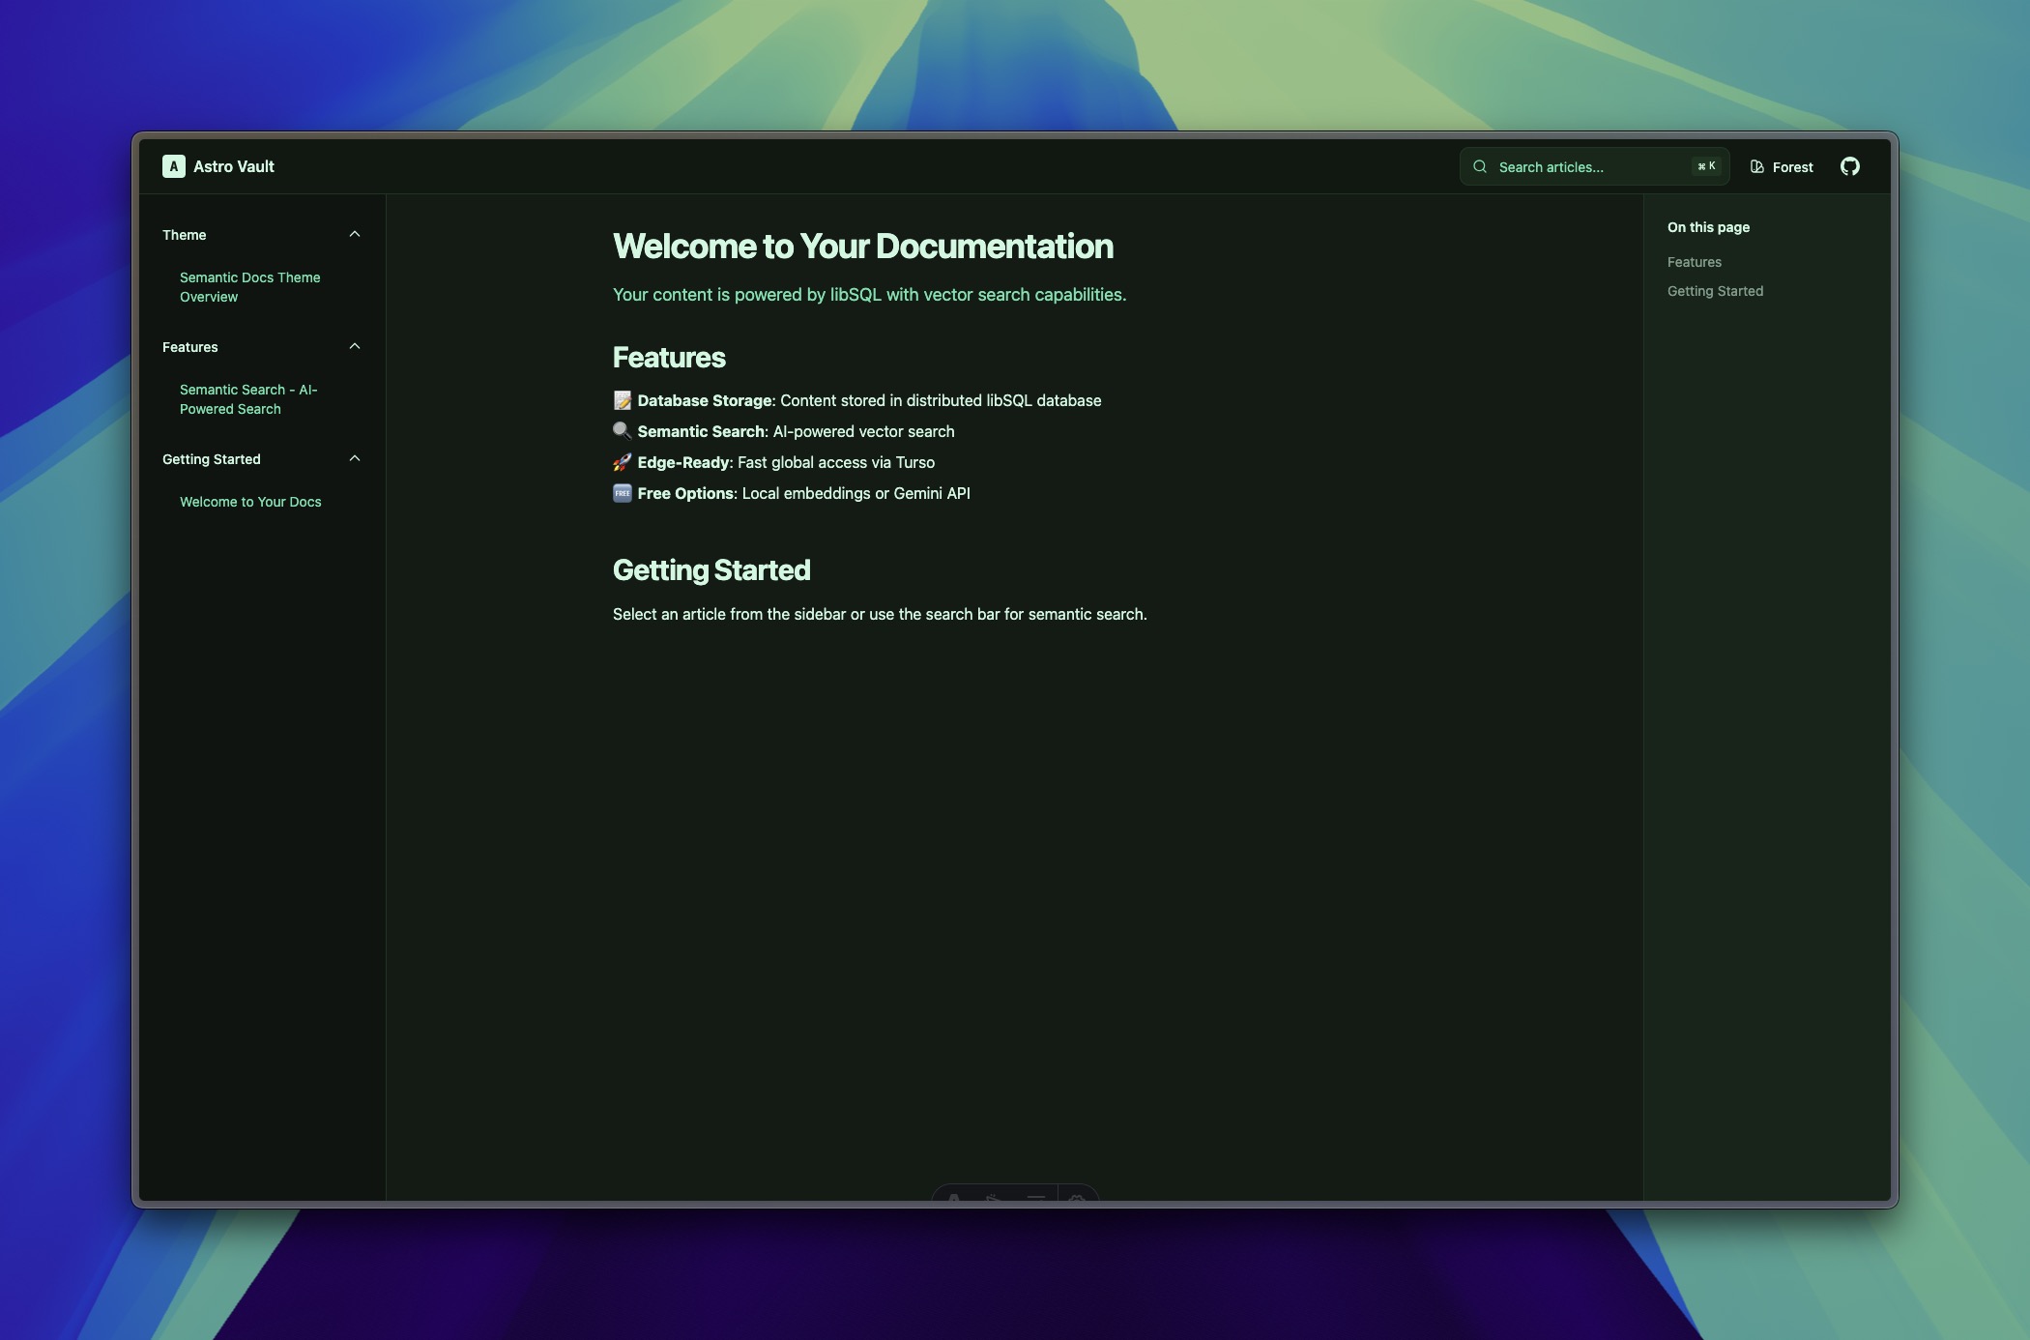Focus the Search articles input field
The image size is (2030, 1340).
[x=1585, y=167]
